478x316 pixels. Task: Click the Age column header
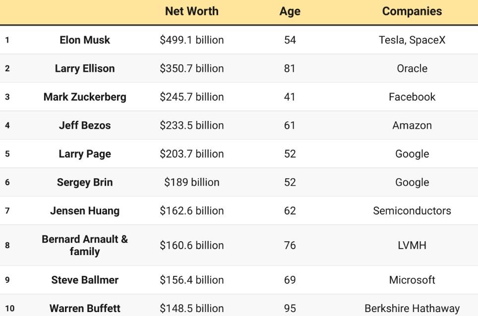pyautogui.click(x=290, y=12)
